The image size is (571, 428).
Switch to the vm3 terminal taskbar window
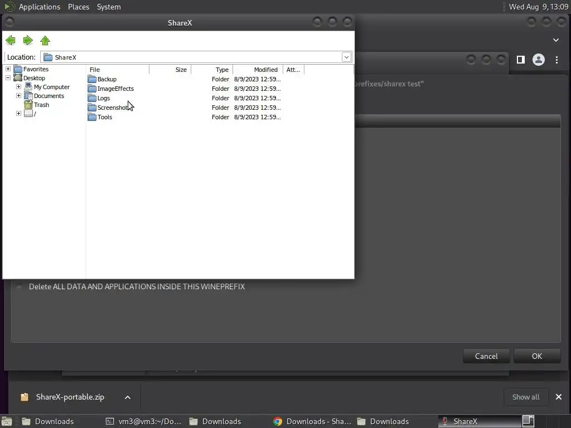tap(145, 421)
